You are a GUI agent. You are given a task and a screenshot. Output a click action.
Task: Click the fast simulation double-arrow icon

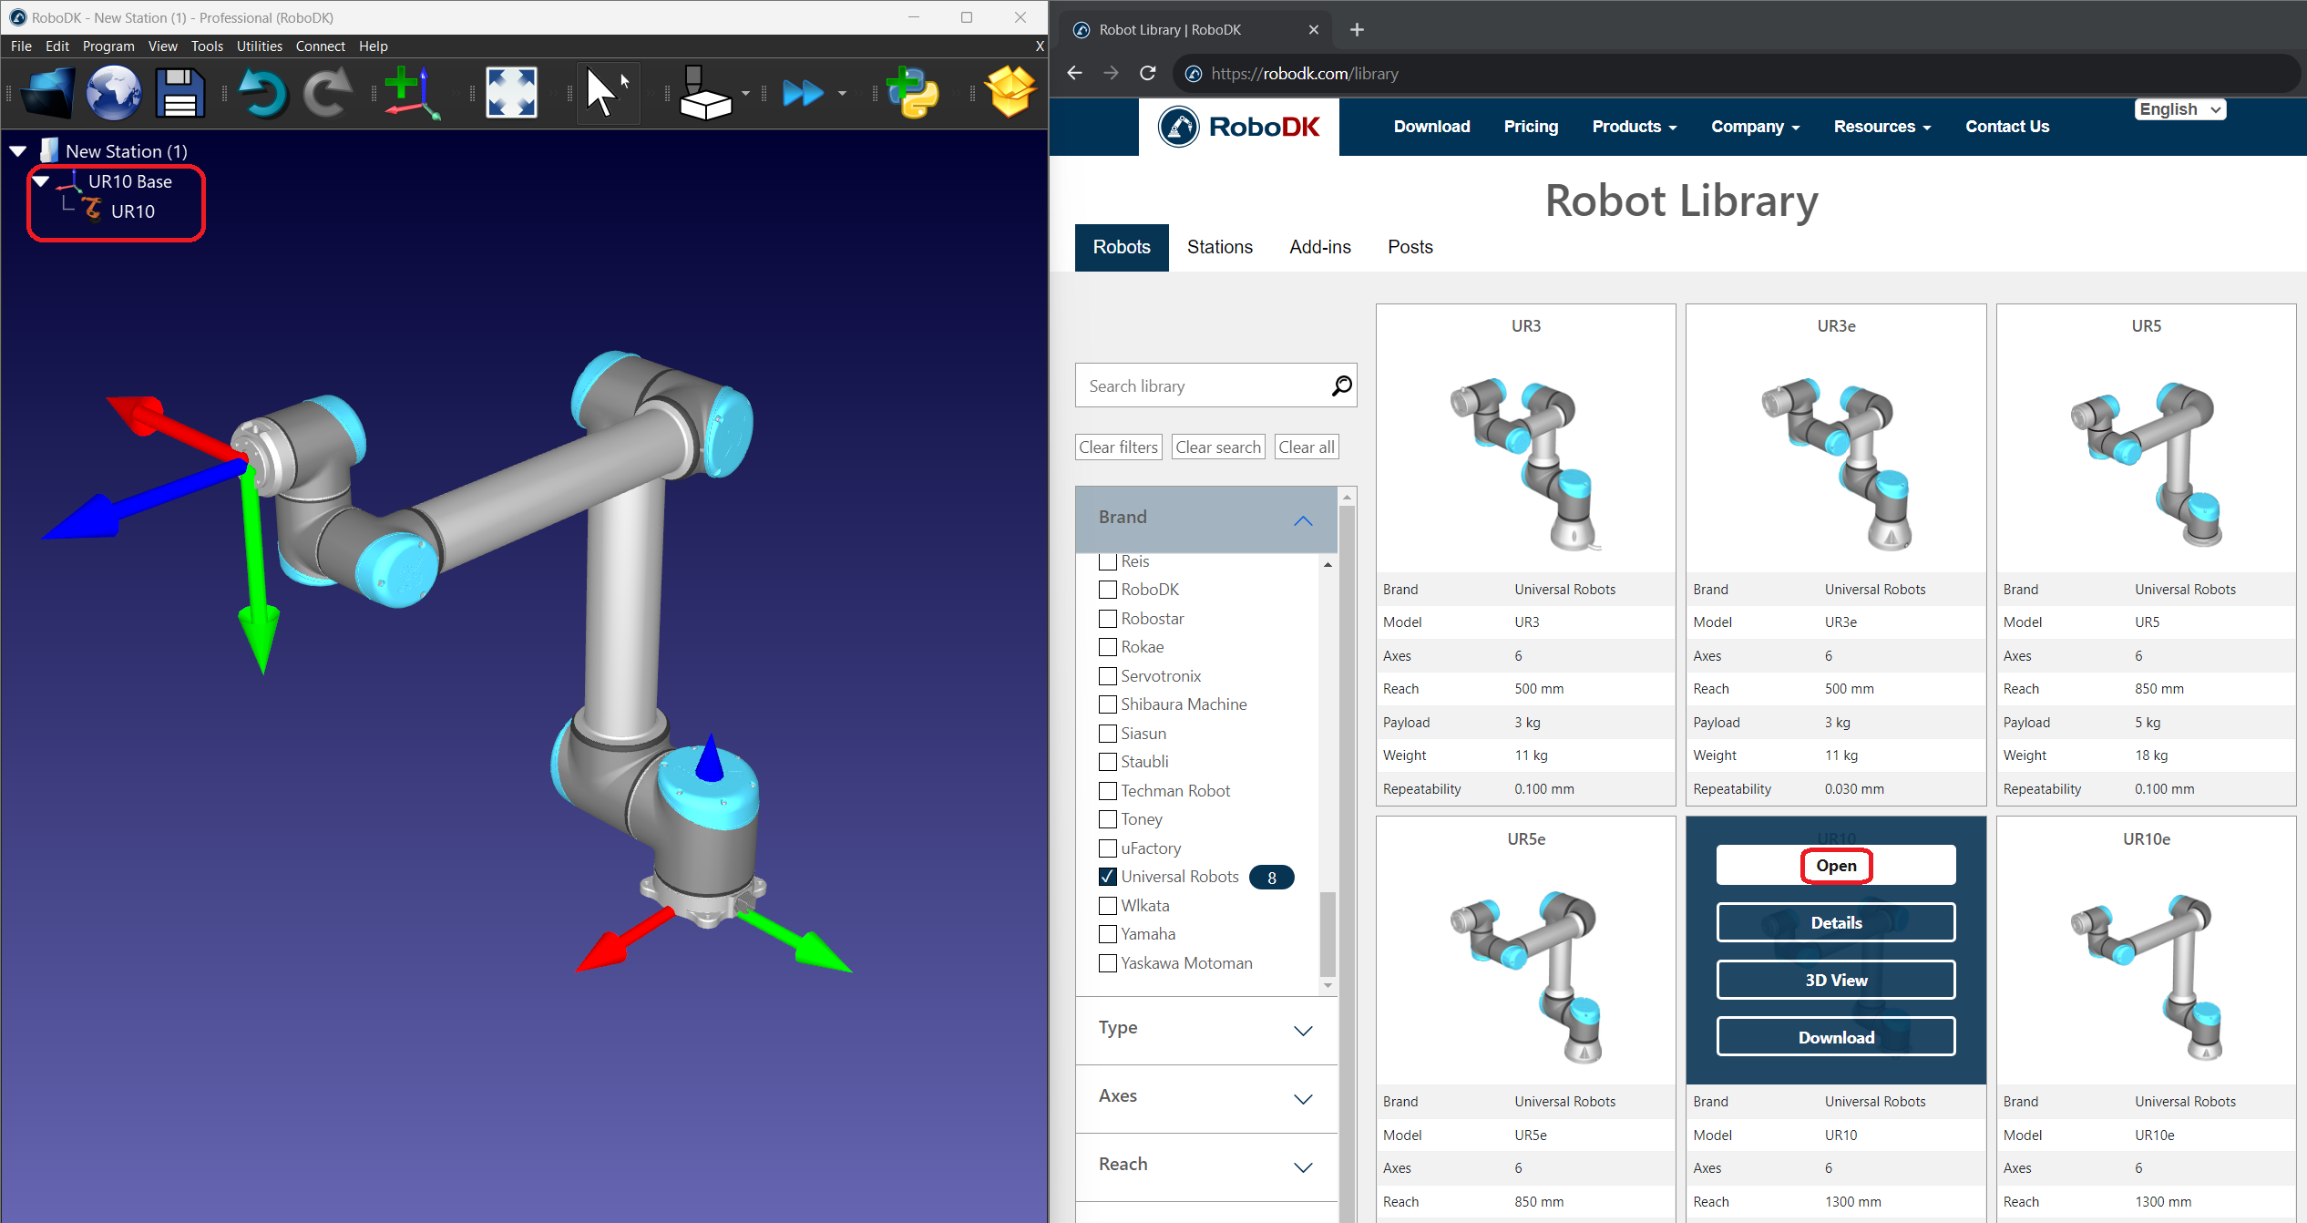point(803,93)
